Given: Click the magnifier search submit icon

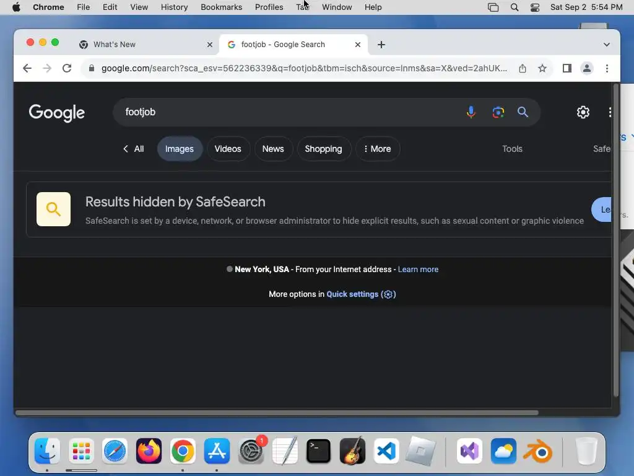Looking at the screenshot, I should point(523,112).
